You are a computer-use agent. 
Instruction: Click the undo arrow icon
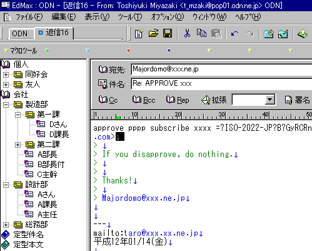(235, 34)
